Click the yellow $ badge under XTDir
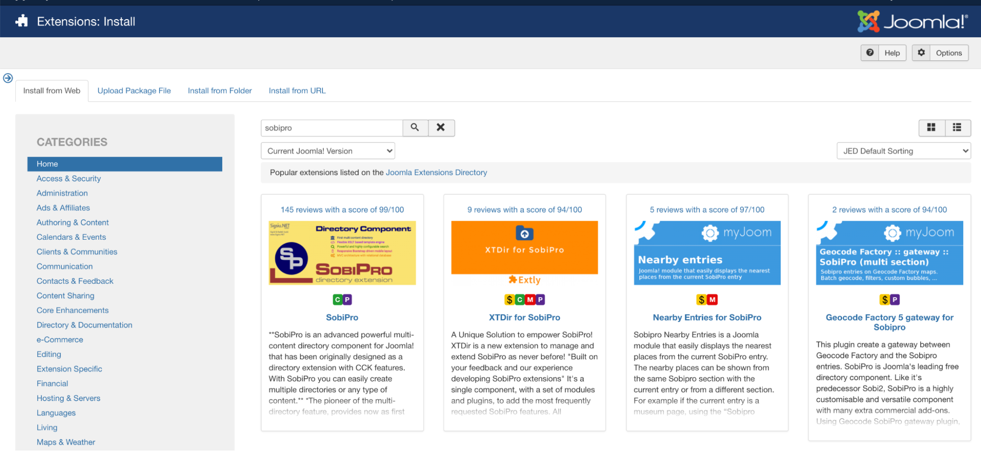 509,300
